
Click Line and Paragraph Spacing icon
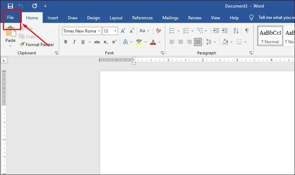209,42
